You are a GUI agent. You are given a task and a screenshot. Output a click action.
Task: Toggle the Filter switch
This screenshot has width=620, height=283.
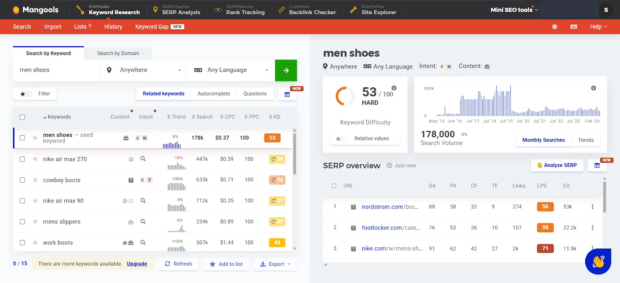coord(26,94)
